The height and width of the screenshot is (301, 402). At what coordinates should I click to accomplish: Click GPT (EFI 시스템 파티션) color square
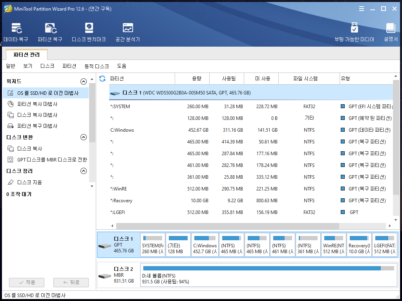click(x=342, y=106)
